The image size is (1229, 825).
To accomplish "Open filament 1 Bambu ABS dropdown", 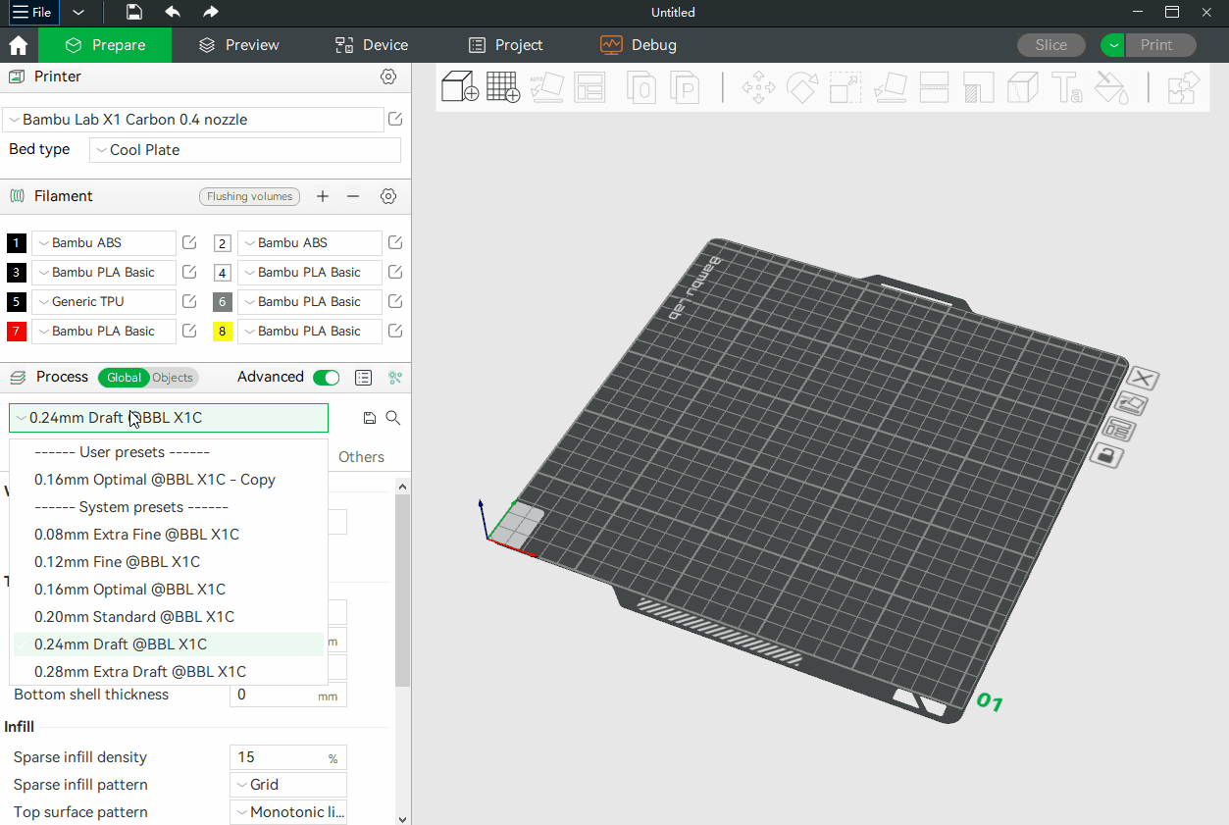I will [104, 243].
